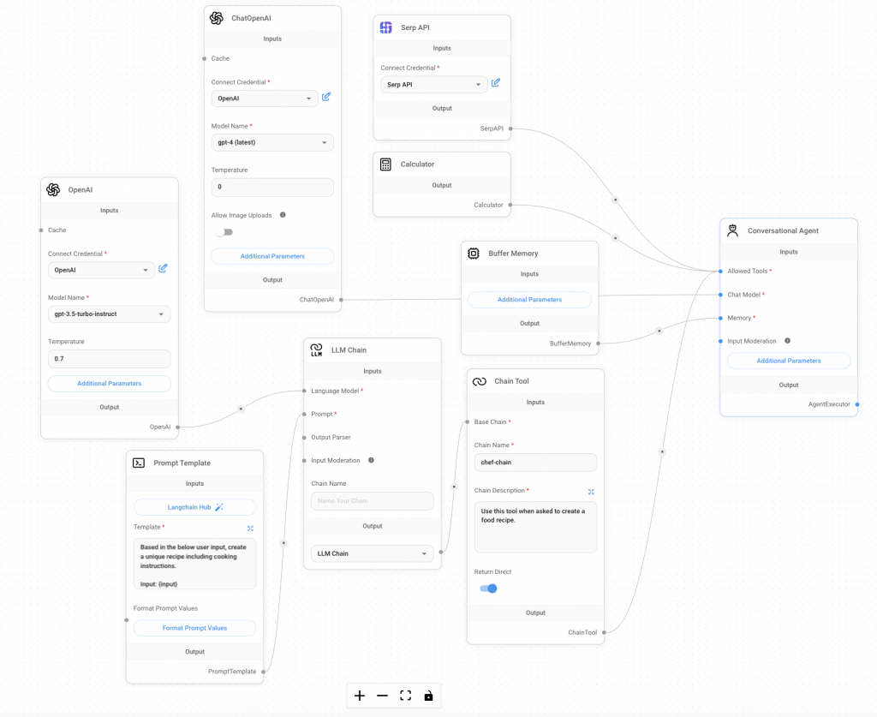The image size is (877, 717).
Task: Open Serp API credential dropdown
Action: point(434,85)
